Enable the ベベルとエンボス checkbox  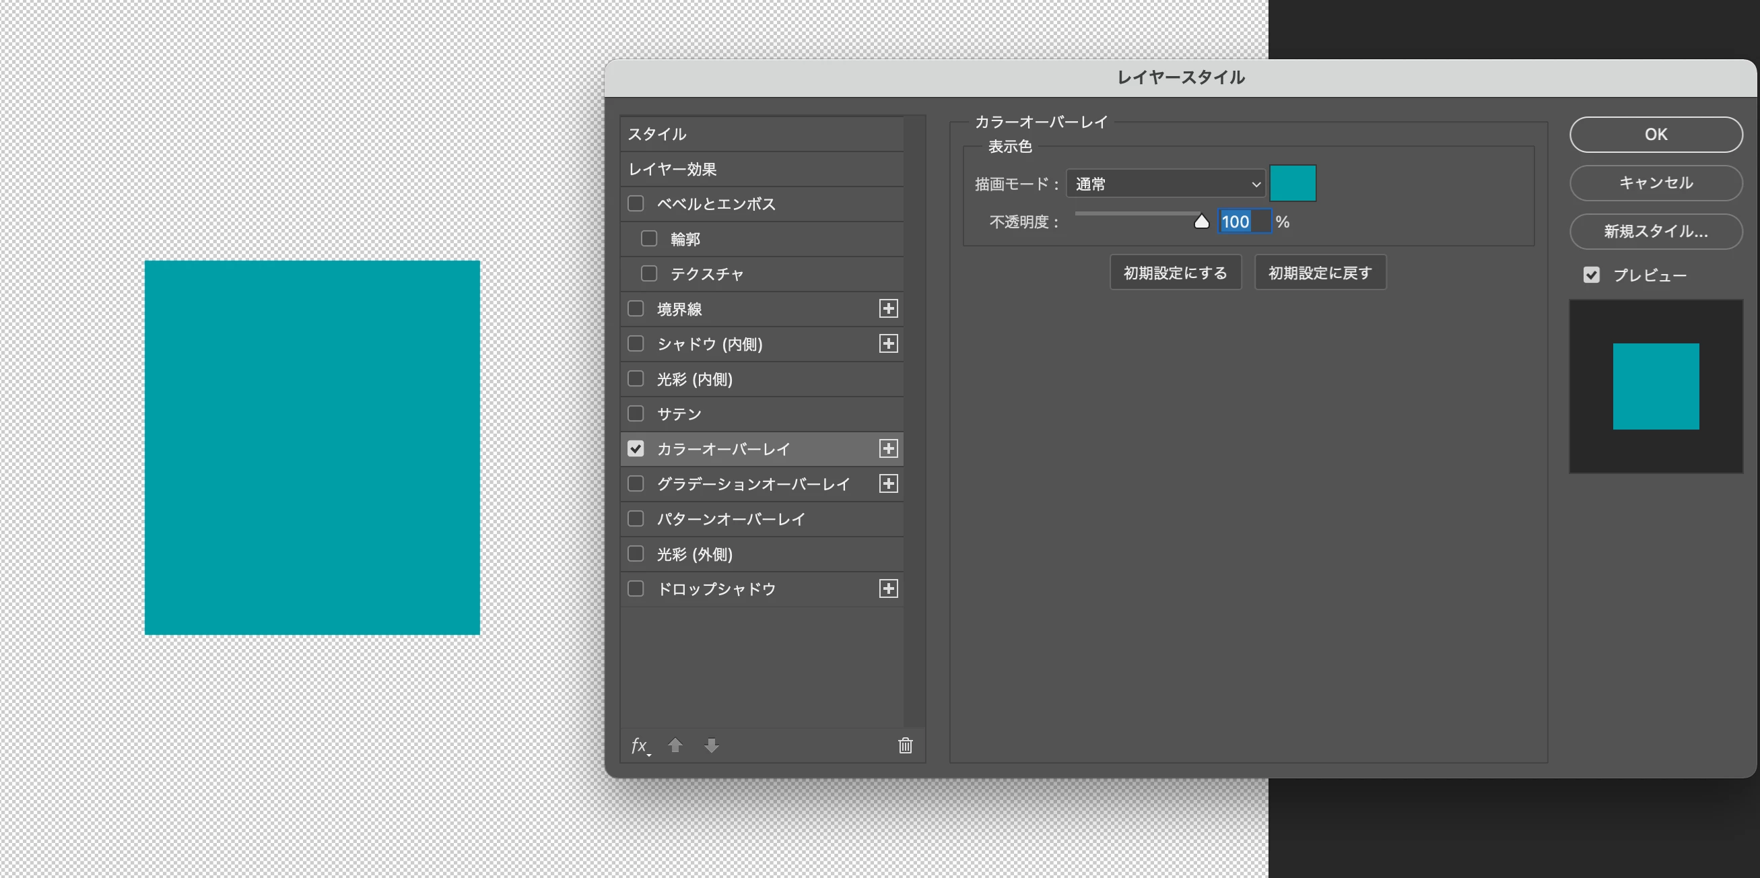coord(636,203)
